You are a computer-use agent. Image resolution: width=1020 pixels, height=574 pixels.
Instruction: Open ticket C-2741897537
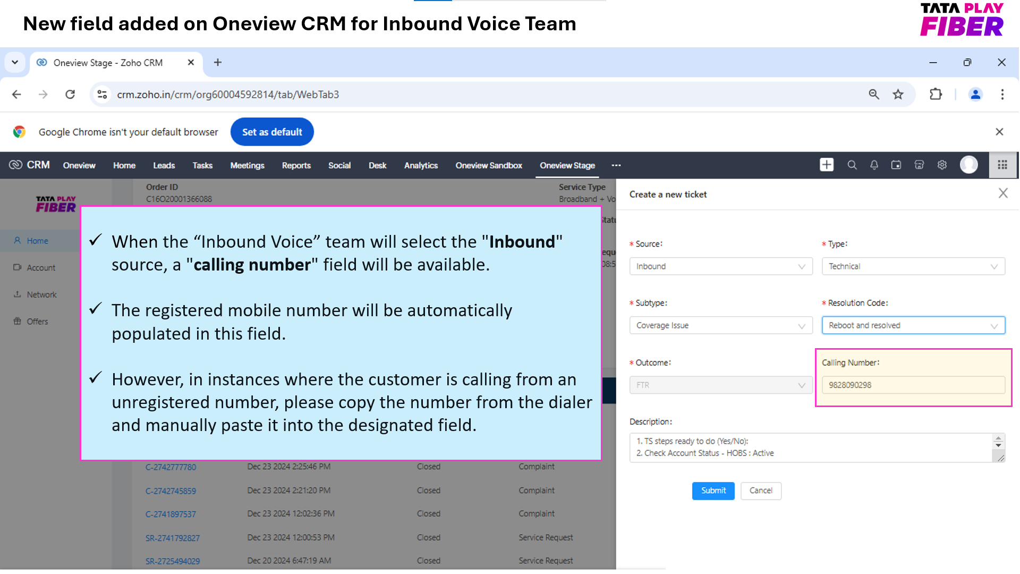[x=171, y=514]
